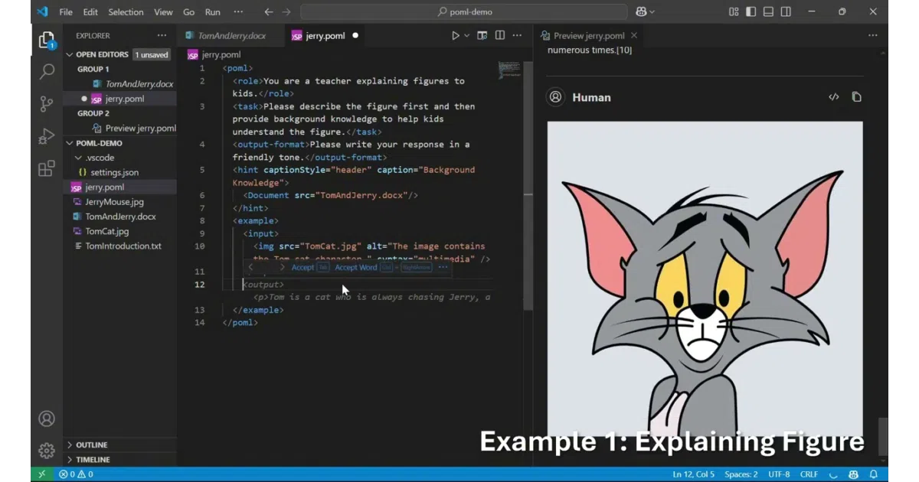Switch to the TomAndJerry.docx tab
The width and height of the screenshot is (919, 482).
[231, 35]
